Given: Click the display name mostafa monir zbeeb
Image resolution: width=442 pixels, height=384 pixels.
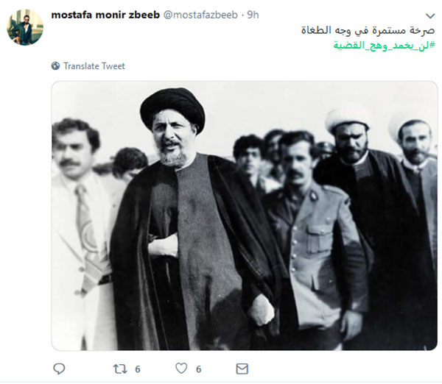Looking at the screenshot, I should point(105,15).
